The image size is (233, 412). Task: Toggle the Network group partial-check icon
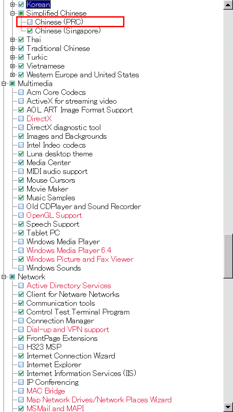point(12,277)
